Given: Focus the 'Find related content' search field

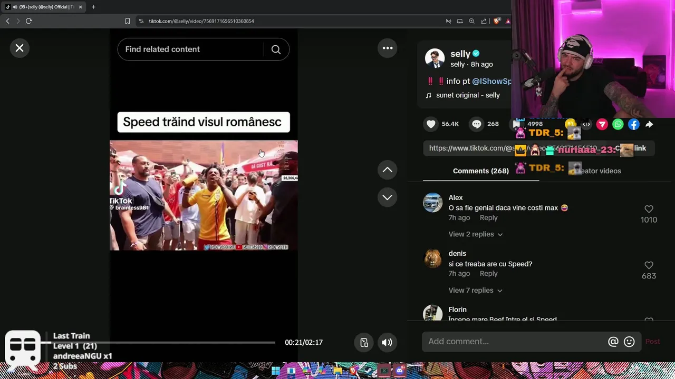Looking at the screenshot, I should [190, 49].
